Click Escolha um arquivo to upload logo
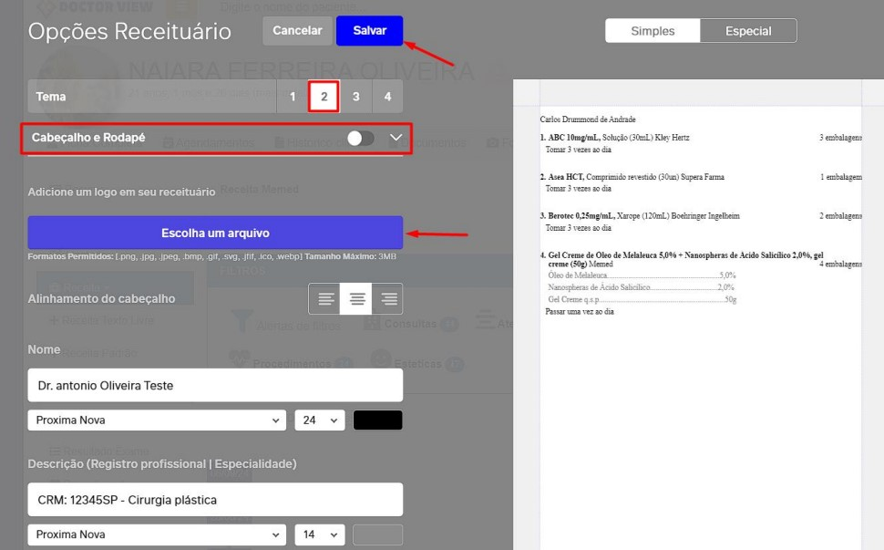 [215, 233]
